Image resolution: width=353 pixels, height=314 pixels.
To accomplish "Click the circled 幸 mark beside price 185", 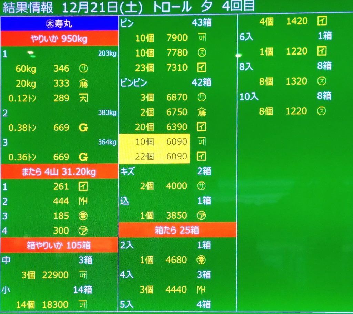I will (x=83, y=216).
